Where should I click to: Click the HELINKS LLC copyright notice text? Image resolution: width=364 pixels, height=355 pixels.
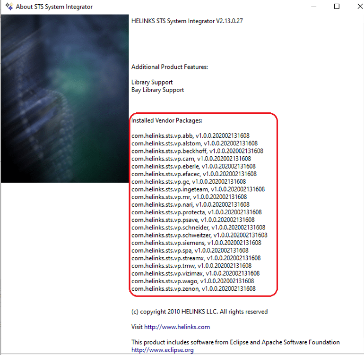199,312
